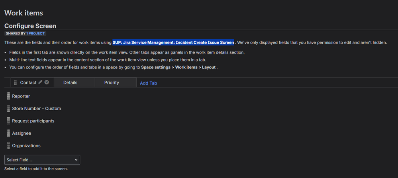Click the Configure Screen heading
The height and width of the screenshot is (178, 398).
coord(30,26)
